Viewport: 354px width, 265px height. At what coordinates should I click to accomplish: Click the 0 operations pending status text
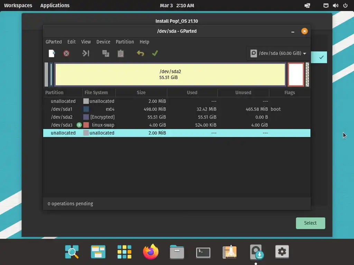[70, 204]
